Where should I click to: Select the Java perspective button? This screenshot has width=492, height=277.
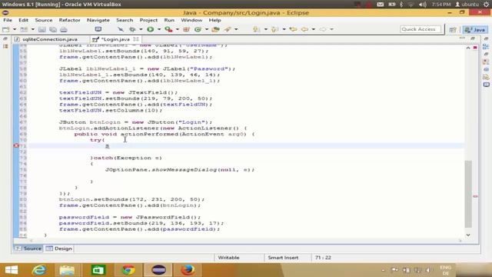point(475,29)
